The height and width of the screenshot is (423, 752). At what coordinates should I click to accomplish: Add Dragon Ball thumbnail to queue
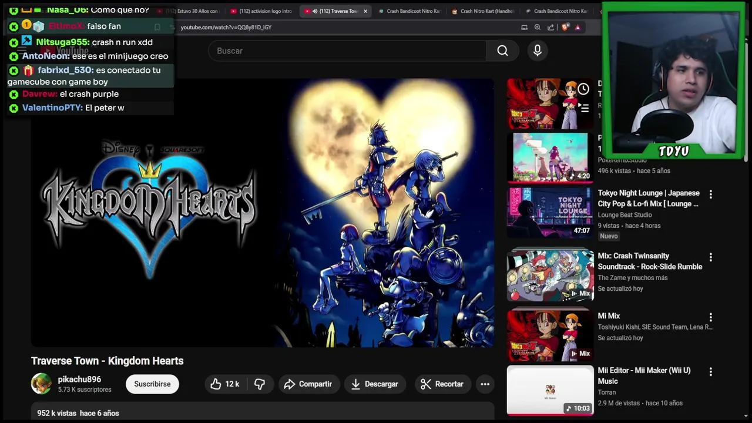pos(583,108)
